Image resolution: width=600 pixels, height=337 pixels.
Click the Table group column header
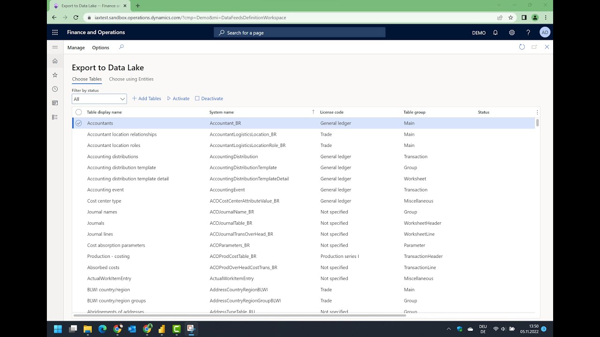[414, 112]
